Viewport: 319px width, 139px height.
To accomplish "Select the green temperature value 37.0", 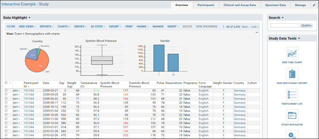I will click(96, 90).
